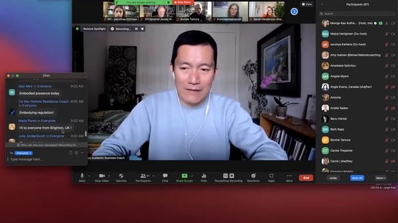
Task: Open chat recipient Everyone dropdown
Action: (x=24, y=153)
